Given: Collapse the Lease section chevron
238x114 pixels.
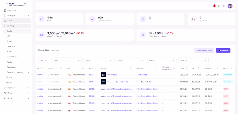Looking at the screenshot, I should coord(28,21).
